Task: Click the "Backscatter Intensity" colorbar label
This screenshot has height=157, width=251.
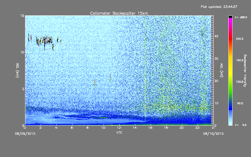Action: click(245, 71)
